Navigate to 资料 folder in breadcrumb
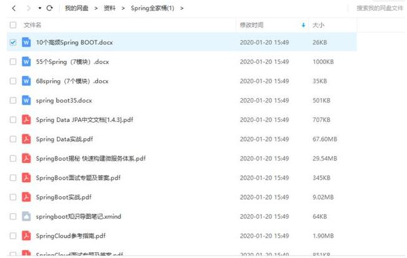Image resolution: width=407 pixels, height=258 pixels. click(110, 8)
